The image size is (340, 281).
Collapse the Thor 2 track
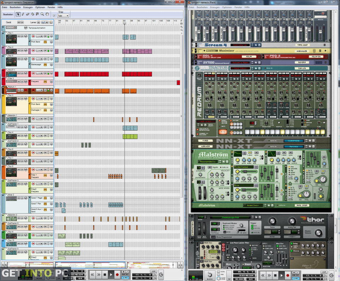[x=3, y=47]
